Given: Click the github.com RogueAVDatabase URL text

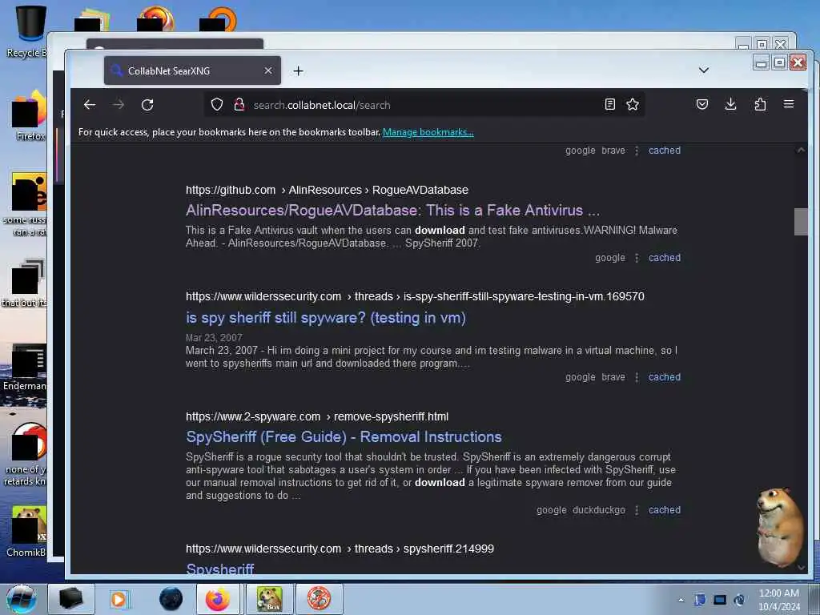Looking at the screenshot, I should point(327,190).
